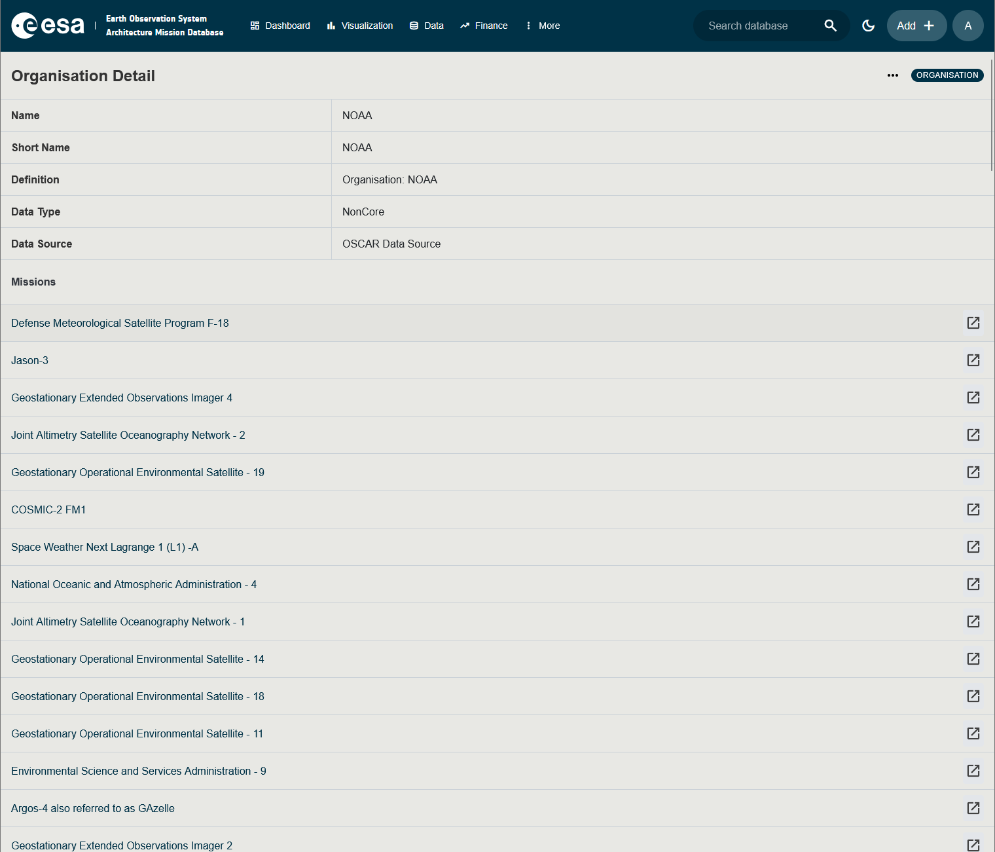Select the 'Organisation: NOAA' definition text
Image resolution: width=995 pixels, height=852 pixels.
click(389, 179)
